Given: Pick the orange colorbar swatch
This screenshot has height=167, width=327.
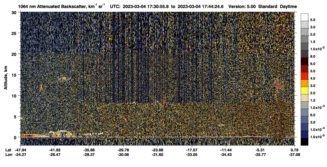Looking at the screenshot, I should pos(304,83).
